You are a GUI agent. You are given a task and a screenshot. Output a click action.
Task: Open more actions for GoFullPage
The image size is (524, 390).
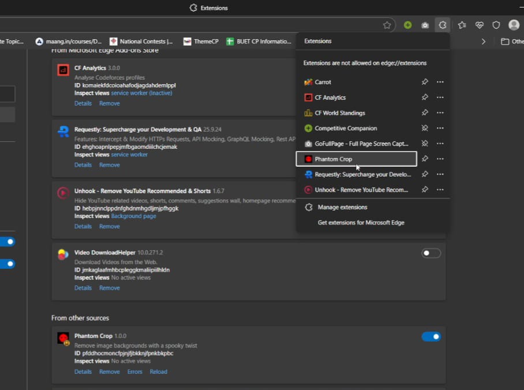(x=440, y=144)
